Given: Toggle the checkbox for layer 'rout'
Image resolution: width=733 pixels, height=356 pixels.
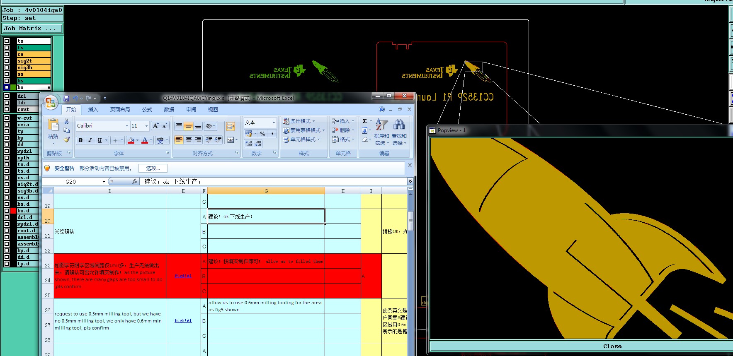Looking at the screenshot, I should pos(7,109).
